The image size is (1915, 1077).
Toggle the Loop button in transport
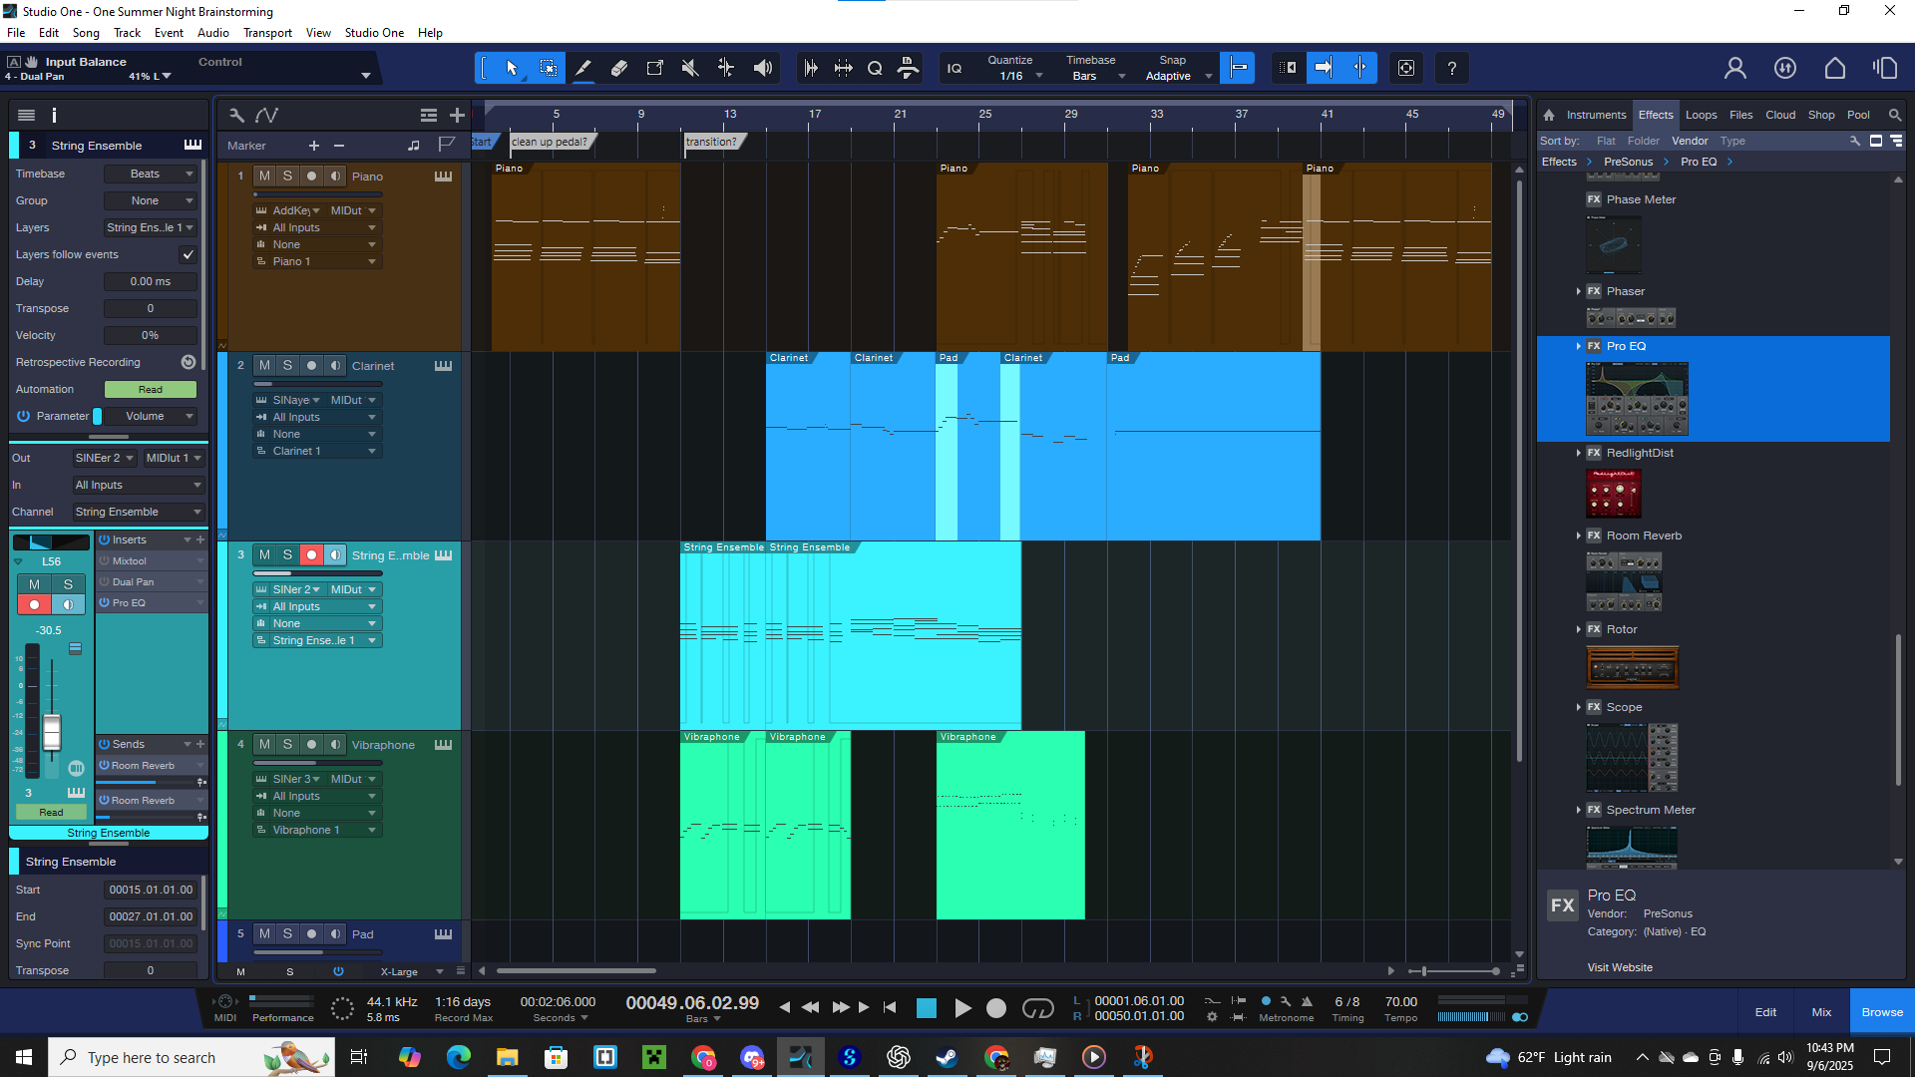(x=1037, y=1008)
